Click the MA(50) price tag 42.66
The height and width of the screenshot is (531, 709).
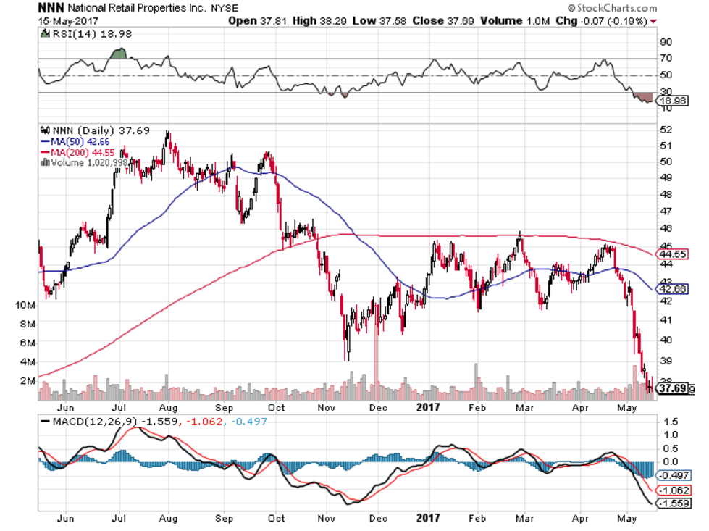pyautogui.click(x=672, y=289)
